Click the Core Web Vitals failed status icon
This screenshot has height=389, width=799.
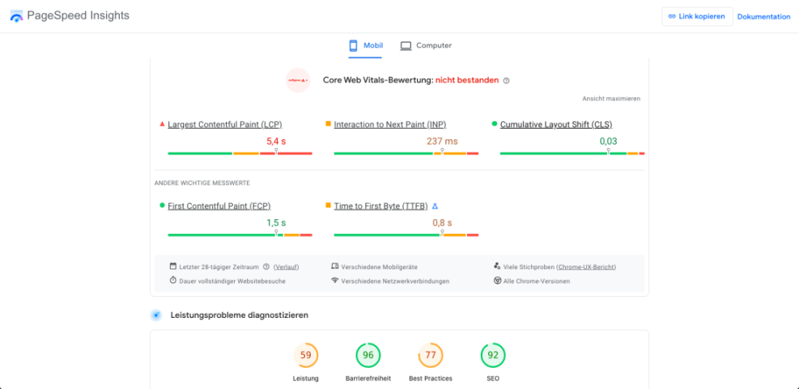[x=298, y=81]
